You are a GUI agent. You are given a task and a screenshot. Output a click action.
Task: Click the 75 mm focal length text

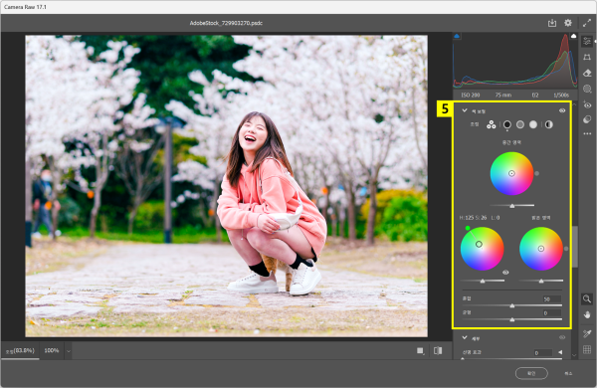(x=502, y=95)
